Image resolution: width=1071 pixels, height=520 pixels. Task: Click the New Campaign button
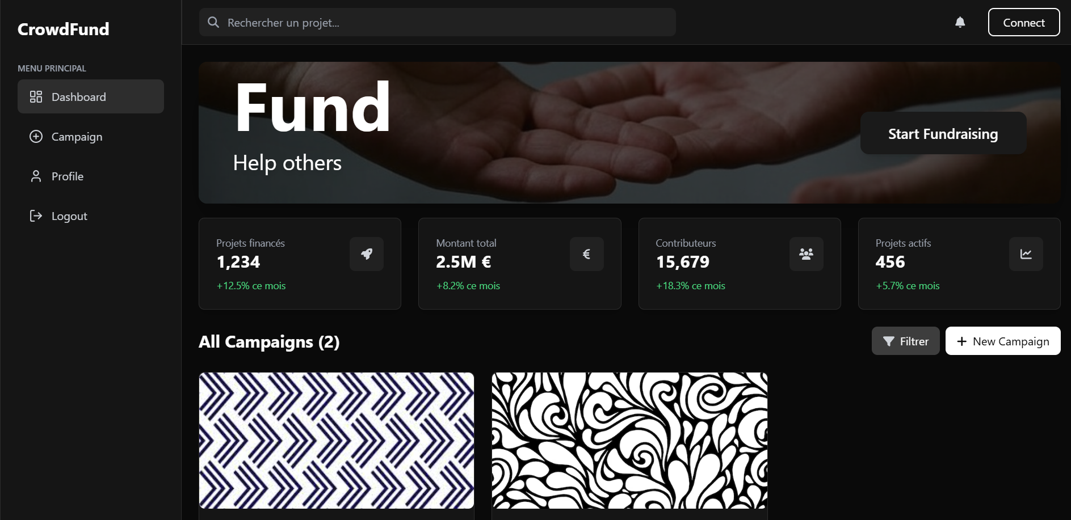(1003, 341)
